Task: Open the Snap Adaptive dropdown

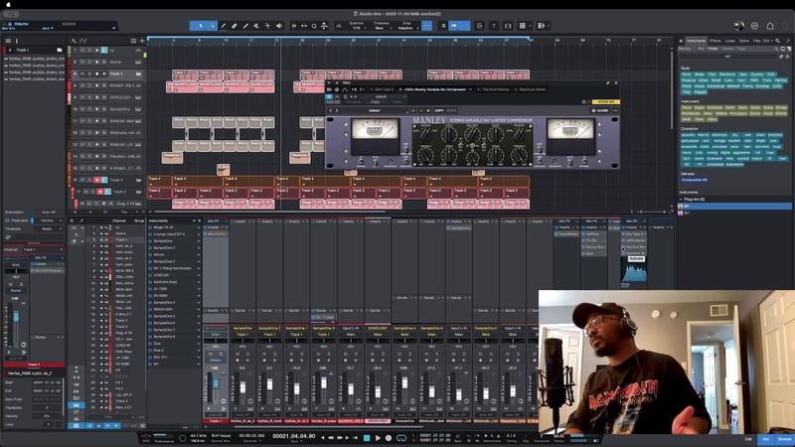Action: [406, 28]
